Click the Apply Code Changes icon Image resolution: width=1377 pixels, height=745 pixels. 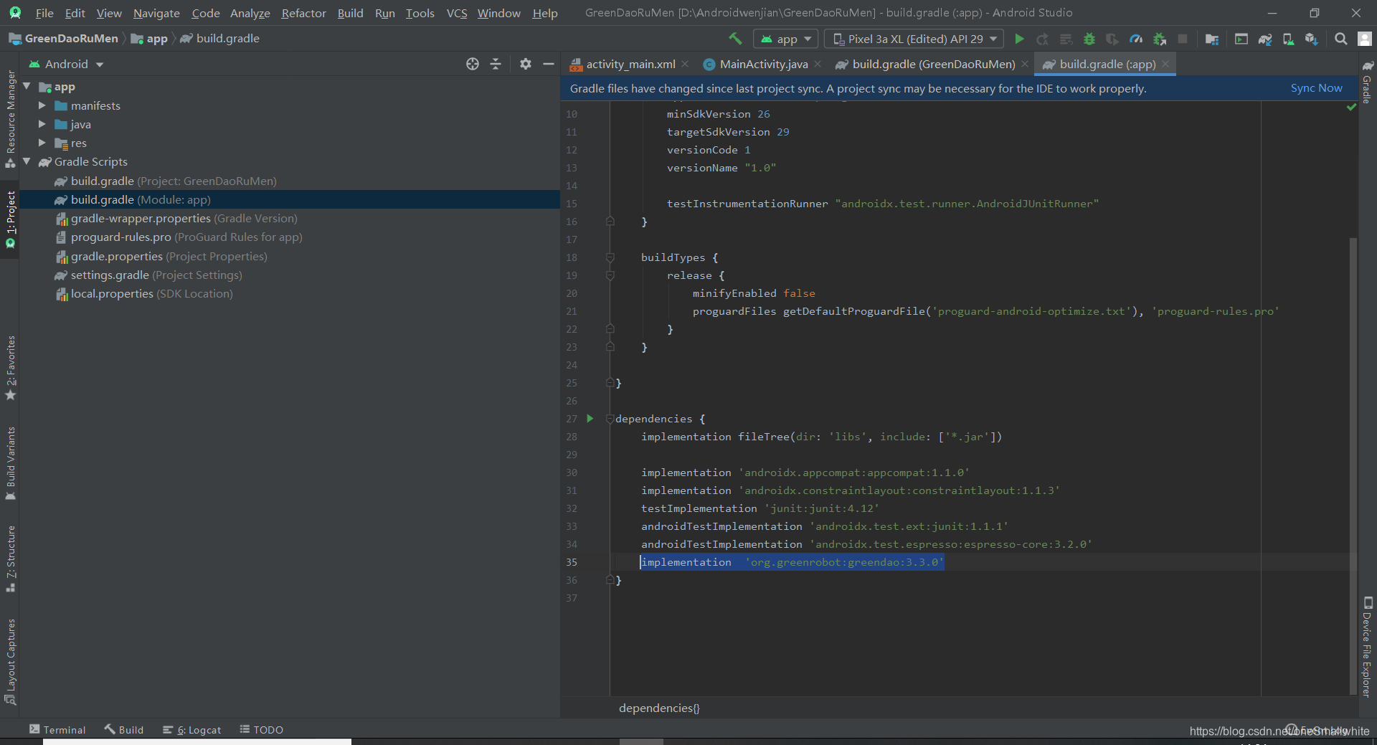(1066, 39)
